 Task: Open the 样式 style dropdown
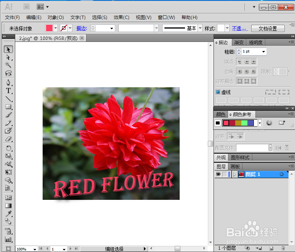(x=227, y=29)
